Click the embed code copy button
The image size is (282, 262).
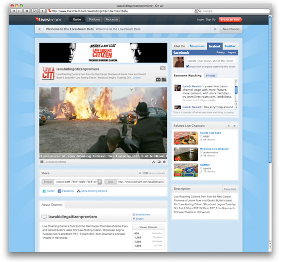[x=100, y=182]
